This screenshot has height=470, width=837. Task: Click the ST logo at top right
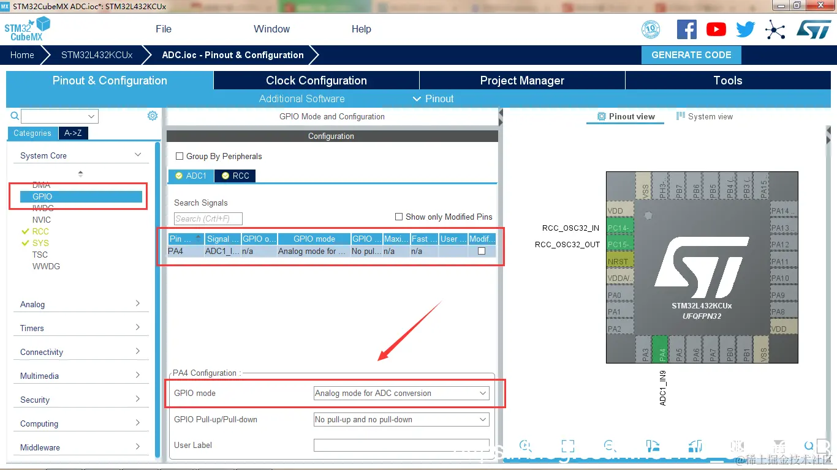click(814, 29)
